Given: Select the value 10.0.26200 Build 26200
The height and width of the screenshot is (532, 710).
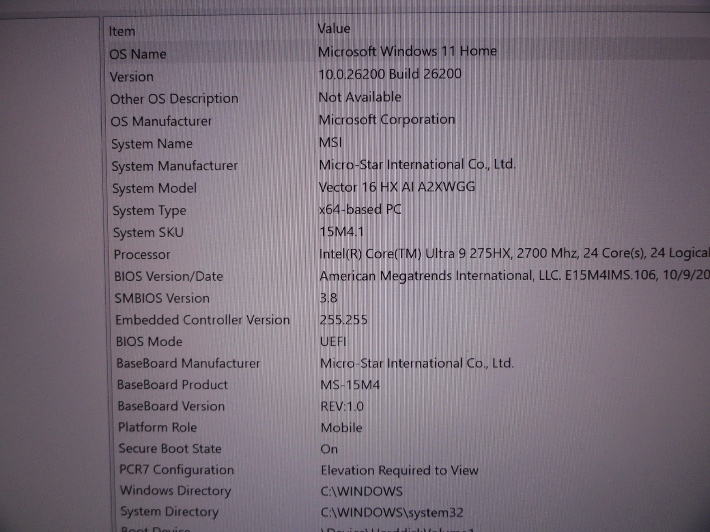Looking at the screenshot, I should (390, 74).
